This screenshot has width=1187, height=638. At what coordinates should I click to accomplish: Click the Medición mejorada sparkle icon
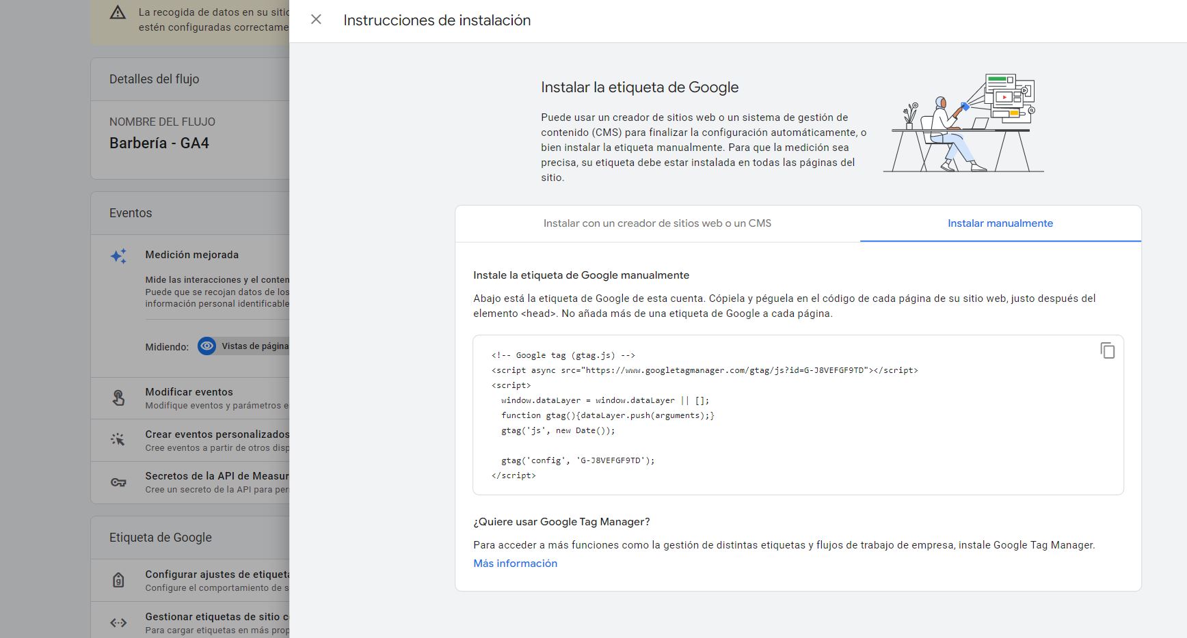pyautogui.click(x=118, y=256)
